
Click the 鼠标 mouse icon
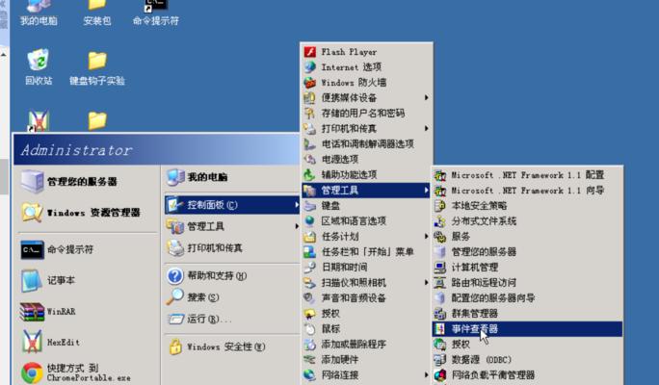310,329
